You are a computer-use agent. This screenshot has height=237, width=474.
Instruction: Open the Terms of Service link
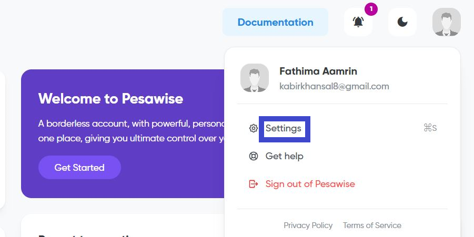pyautogui.click(x=372, y=225)
